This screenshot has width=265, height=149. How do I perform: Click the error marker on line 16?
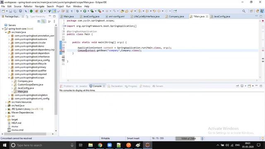61,50
